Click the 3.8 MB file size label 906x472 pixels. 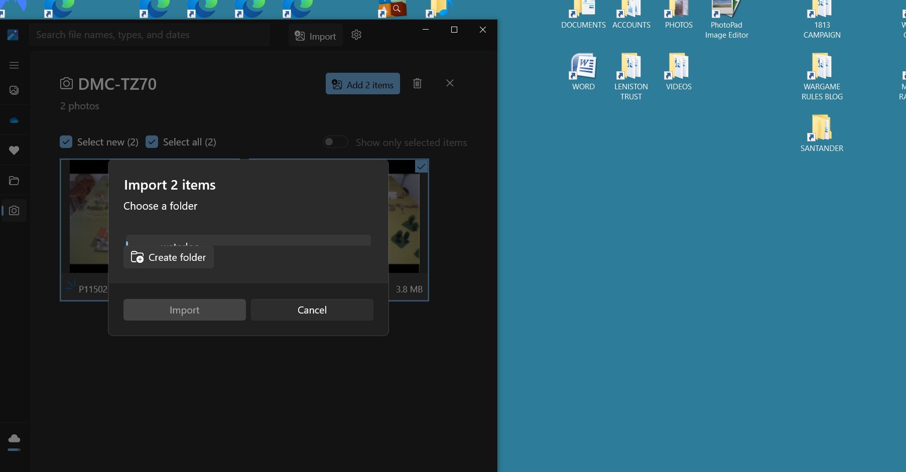point(409,289)
